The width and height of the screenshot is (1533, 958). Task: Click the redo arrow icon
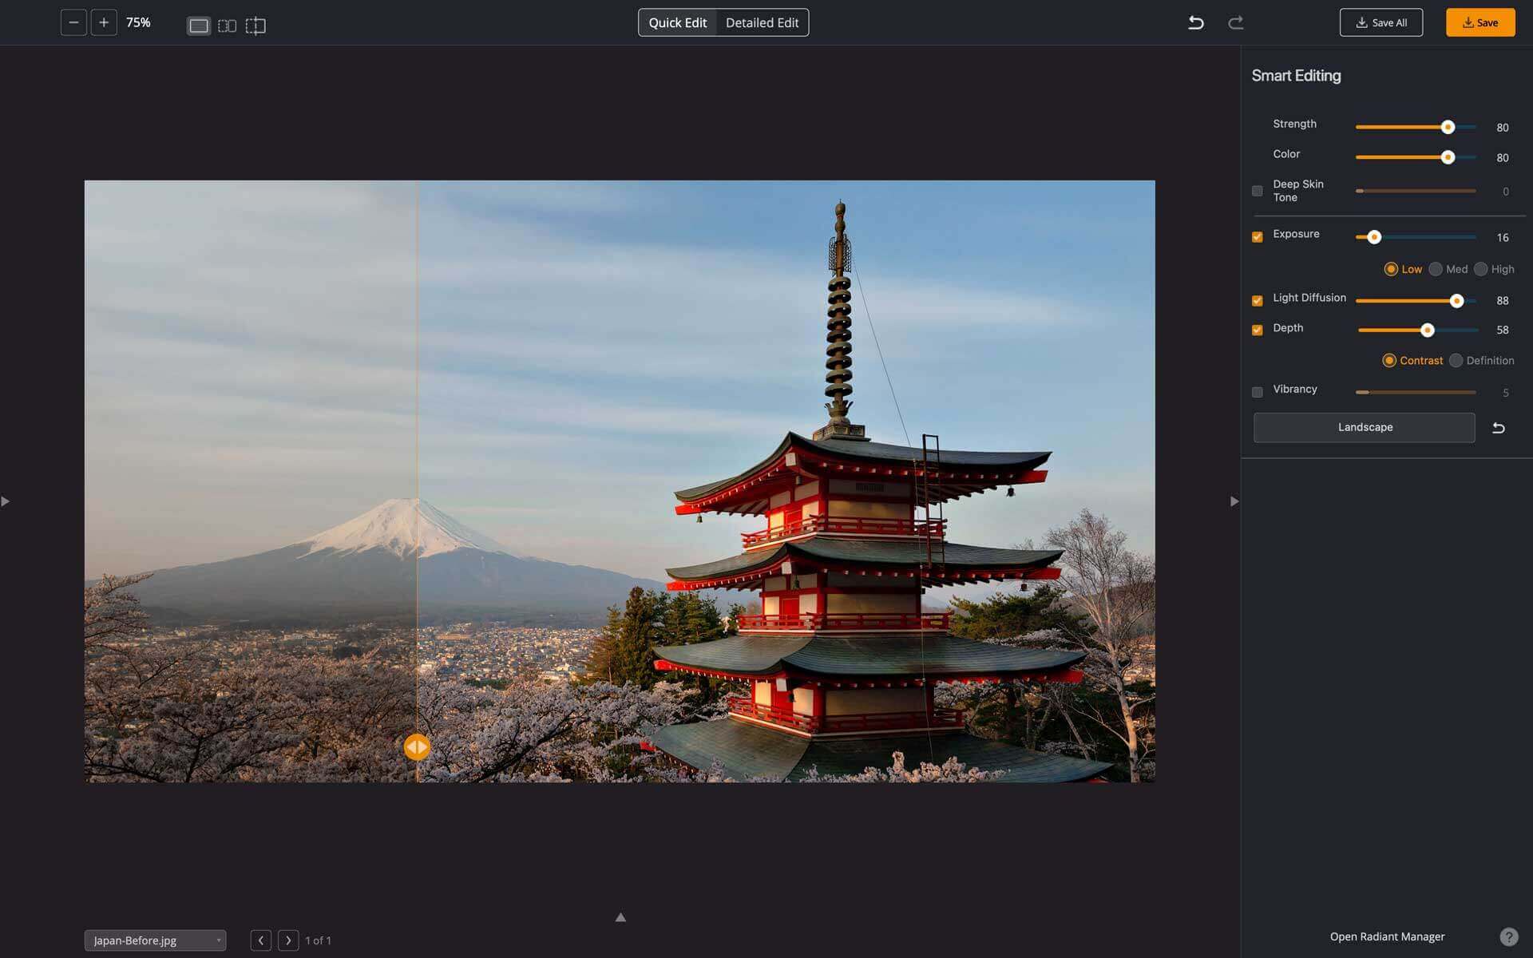[1235, 22]
